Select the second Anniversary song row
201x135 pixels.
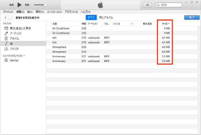tap(122, 61)
